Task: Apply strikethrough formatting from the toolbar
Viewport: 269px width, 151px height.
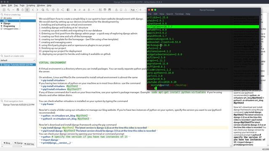Action: (x=84, y=10)
